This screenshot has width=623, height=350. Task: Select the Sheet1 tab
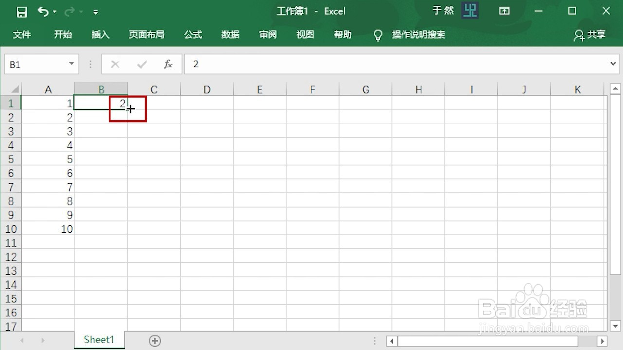99,340
